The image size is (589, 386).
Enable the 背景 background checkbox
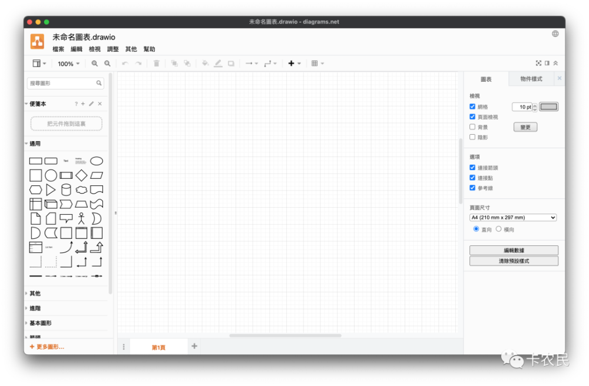pyautogui.click(x=472, y=127)
